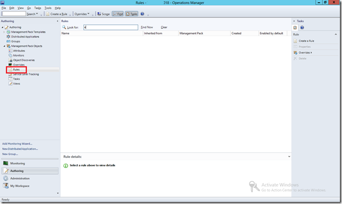Collapse the Tasks pane arrow
342x204 pixels.
[294, 21]
